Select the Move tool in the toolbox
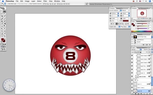The height and width of the screenshot is (95, 153). click(x=5, y=12)
